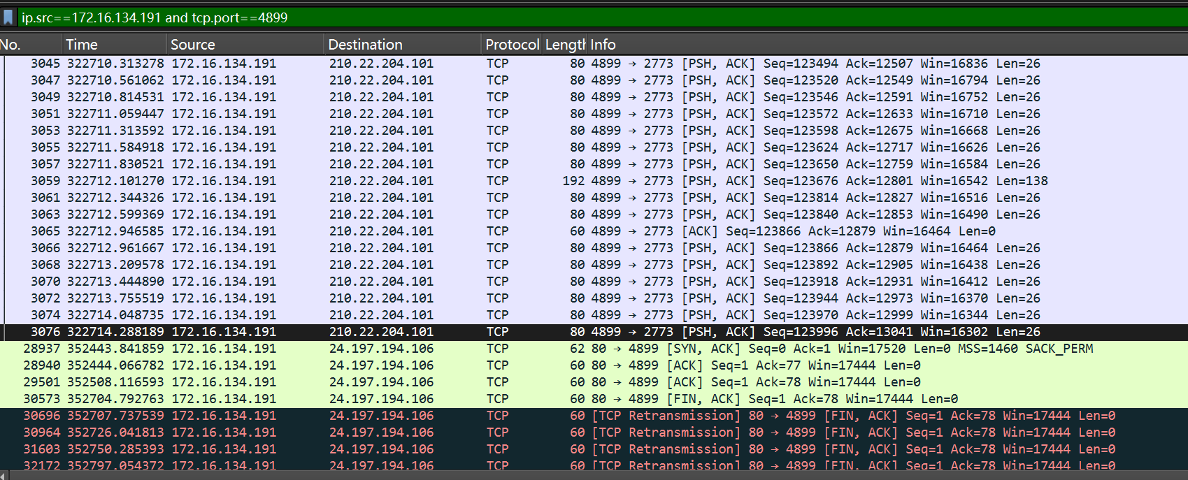Viewport: 1188px width, 480px height.
Task: Select packet number 3070 row
Action: 594,282
